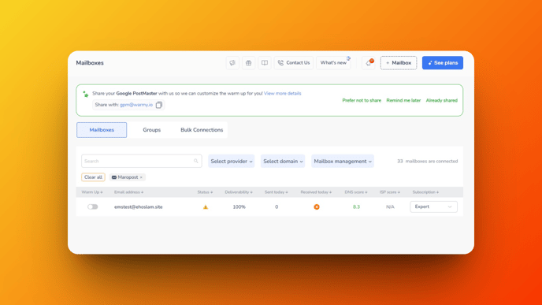
Task: Click the search magnifier icon
Action: coord(196,161)
